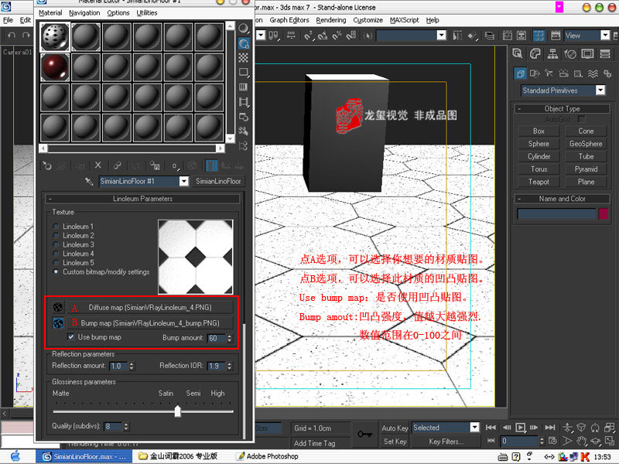The width and height of the screenshot is (619, 464).
Task: Open the Motion tab in command panel
Action: [x=570, y=53]
